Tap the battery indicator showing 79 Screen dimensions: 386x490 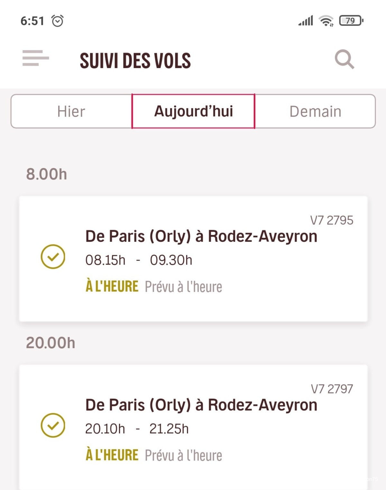[x=351, y=21]
